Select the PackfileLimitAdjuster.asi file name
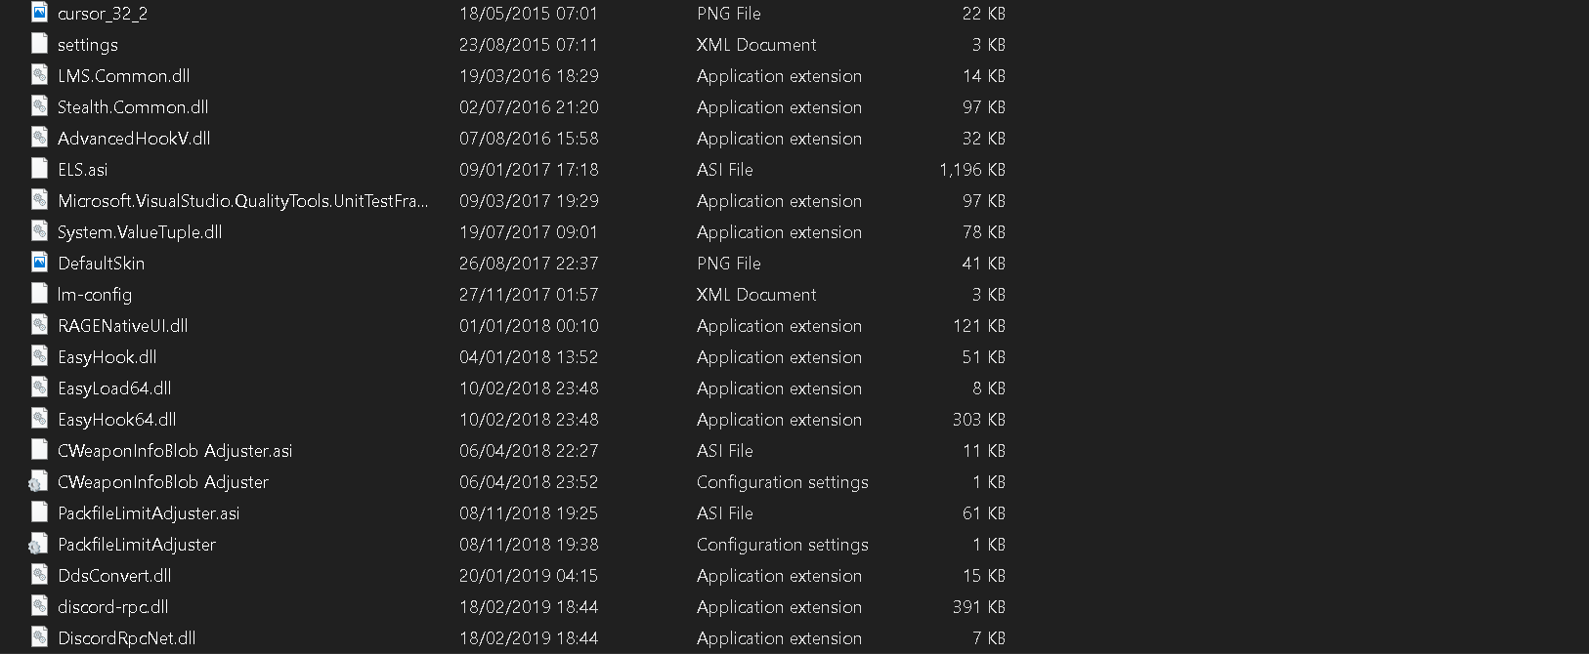Viewport: 1589px width, 654px height. pyautogui.click(x=149, y=513)
